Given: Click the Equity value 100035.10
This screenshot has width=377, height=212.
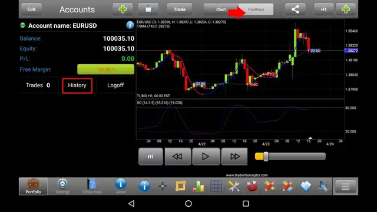Looking at the screenshot, I should pyautogui.click(x=118, y=48).
